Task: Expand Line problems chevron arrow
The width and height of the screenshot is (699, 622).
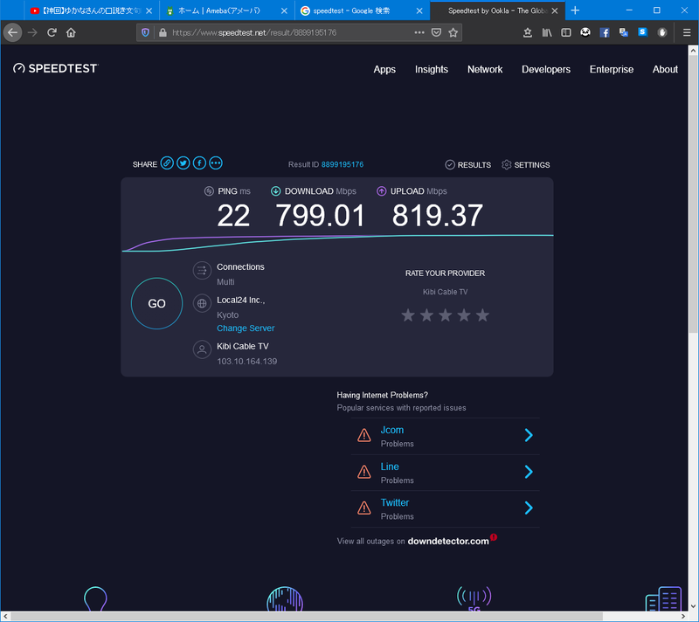Action: (x=529, y=472)
